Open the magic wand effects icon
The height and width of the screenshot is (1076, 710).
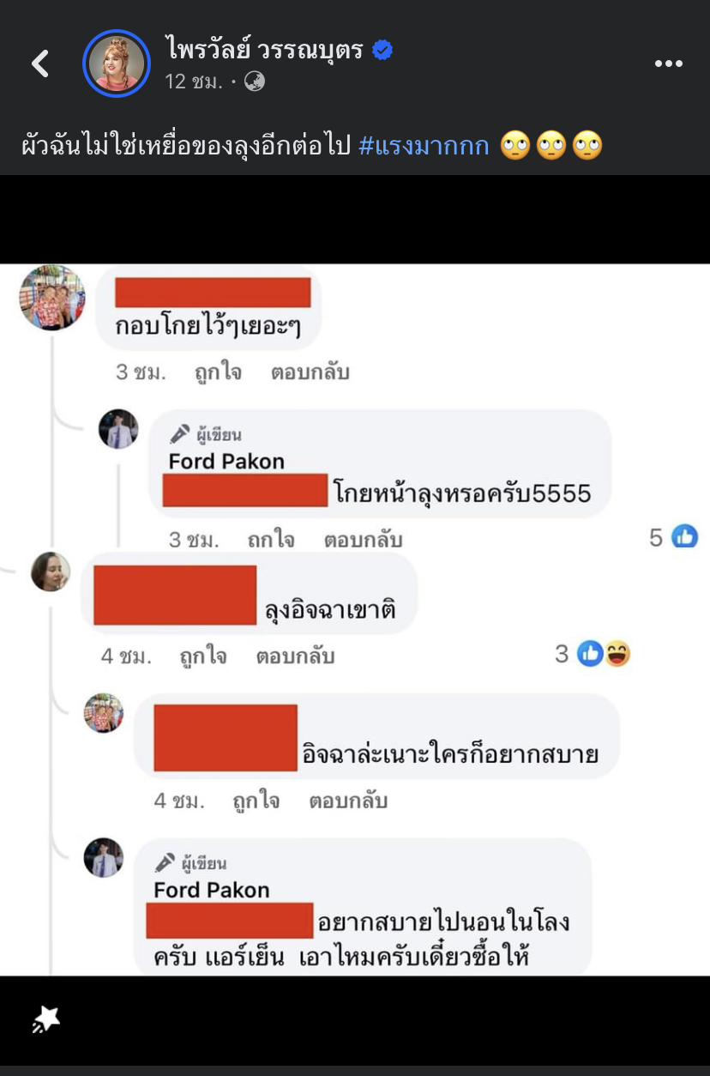pos(46,1019)
